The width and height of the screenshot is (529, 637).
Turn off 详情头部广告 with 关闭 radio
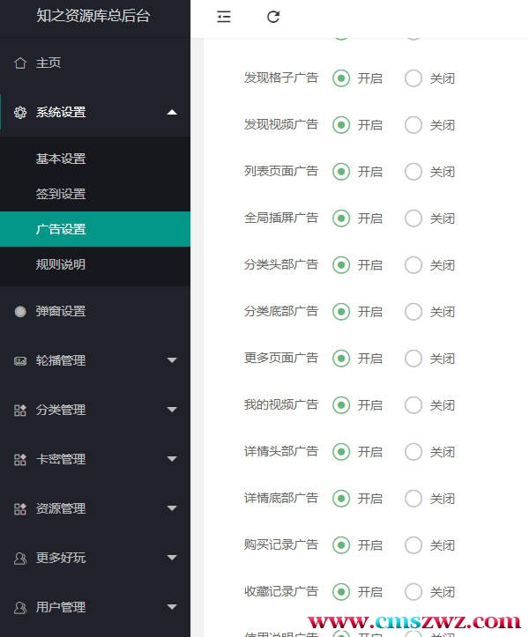coord(414,452)
